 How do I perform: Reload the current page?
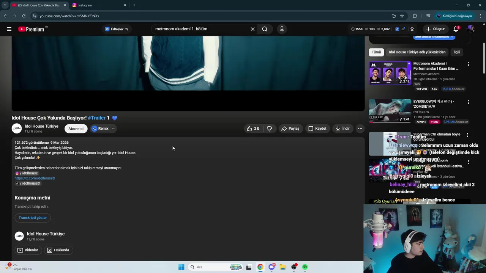click(24, 16)
